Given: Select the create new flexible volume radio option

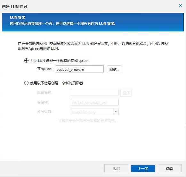Looking at the screenshot, I should click(26, 83).
